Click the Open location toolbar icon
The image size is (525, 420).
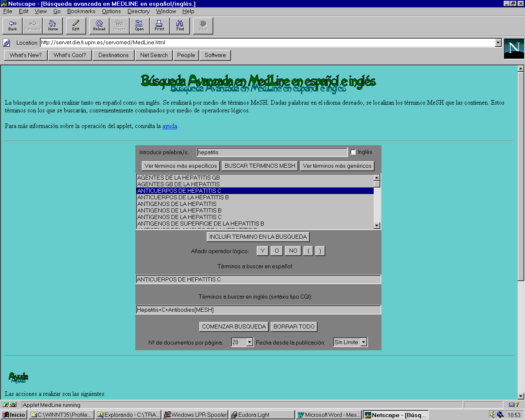point(139,26)
